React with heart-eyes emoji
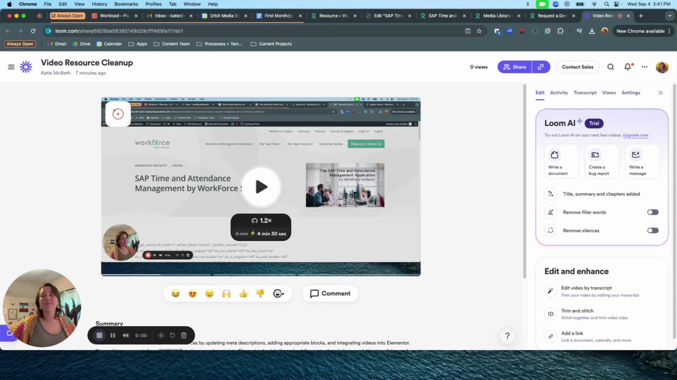Viewport: 677px width, 380px height. point(193,293)
